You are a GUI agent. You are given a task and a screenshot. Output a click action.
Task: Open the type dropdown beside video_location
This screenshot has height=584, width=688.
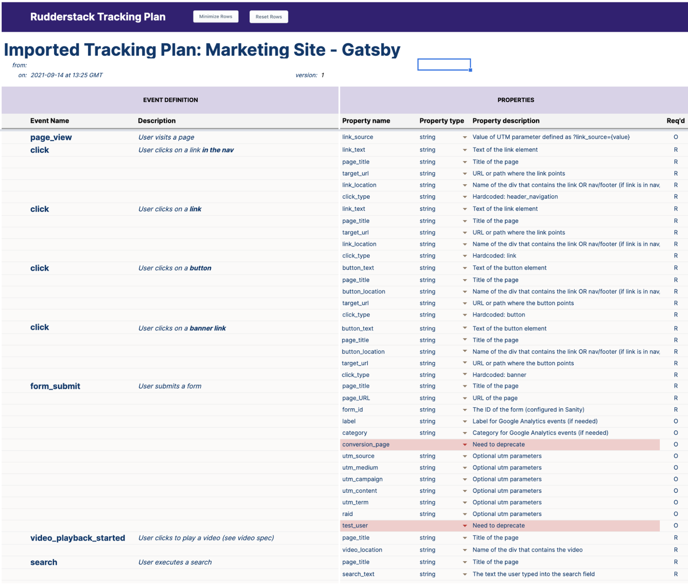(464, 550)
